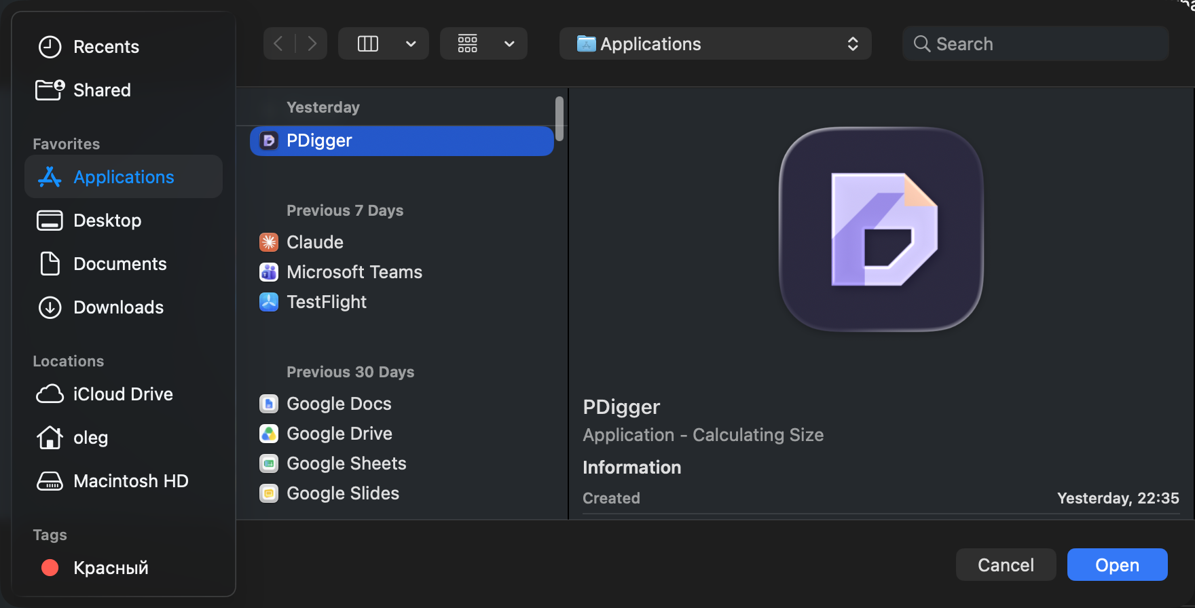Select iCloud Drive location
The height and width of the screenshot is (608, 1195).
coord(124,394)
